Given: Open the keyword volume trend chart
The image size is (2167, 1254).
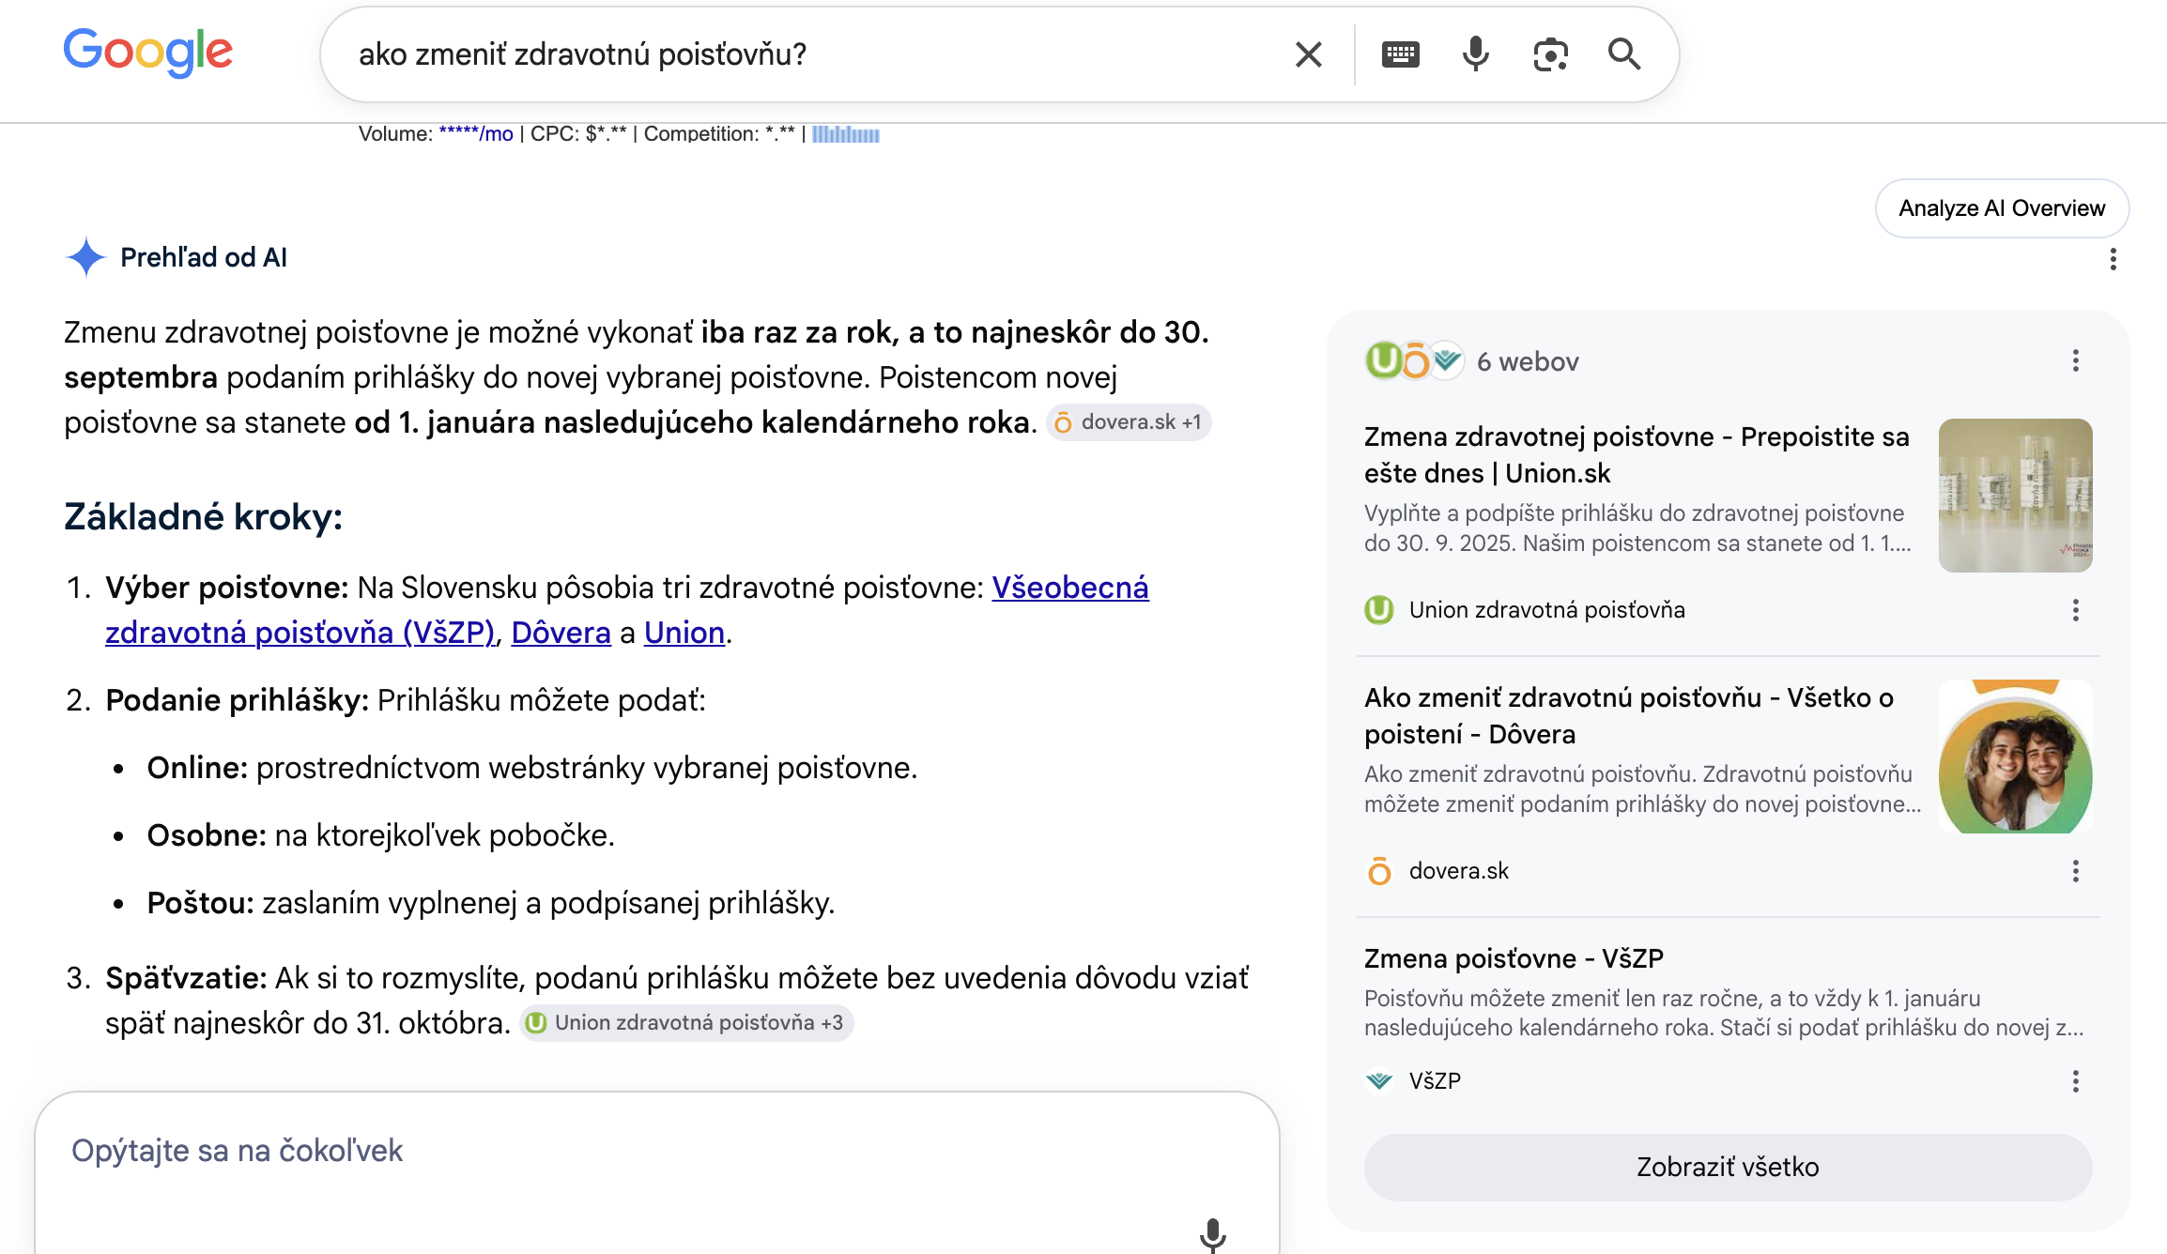Looking at the screenshot, I should [846, 134].
